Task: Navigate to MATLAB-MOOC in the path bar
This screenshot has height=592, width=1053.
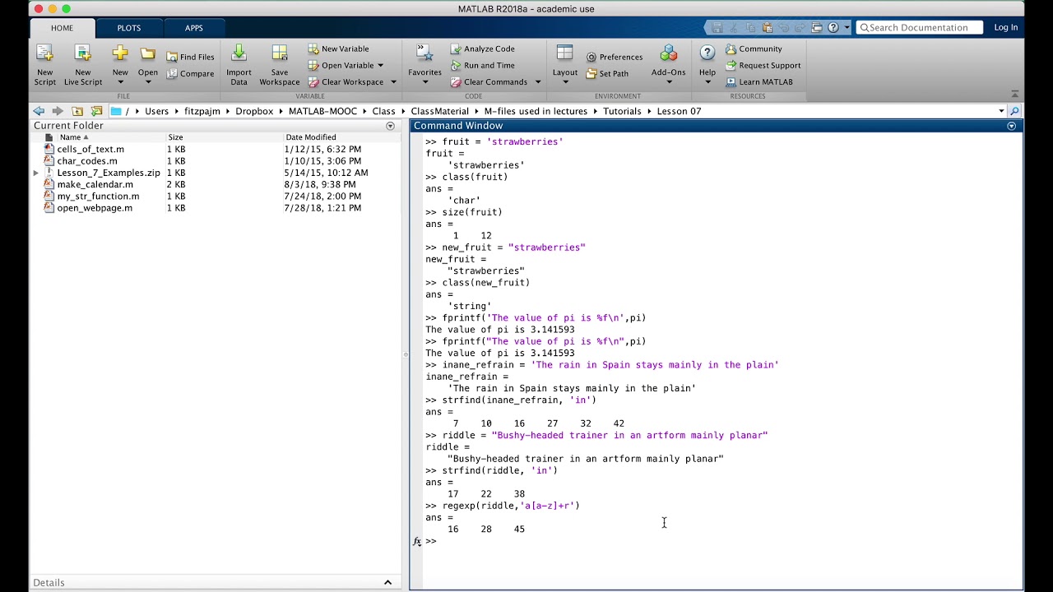Action: tap(326, 111)
